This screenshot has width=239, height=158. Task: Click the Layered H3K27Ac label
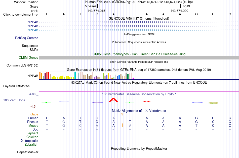(16, 86)
